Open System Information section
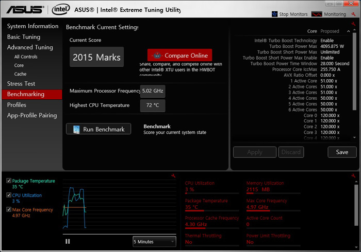 pos(32,26)
